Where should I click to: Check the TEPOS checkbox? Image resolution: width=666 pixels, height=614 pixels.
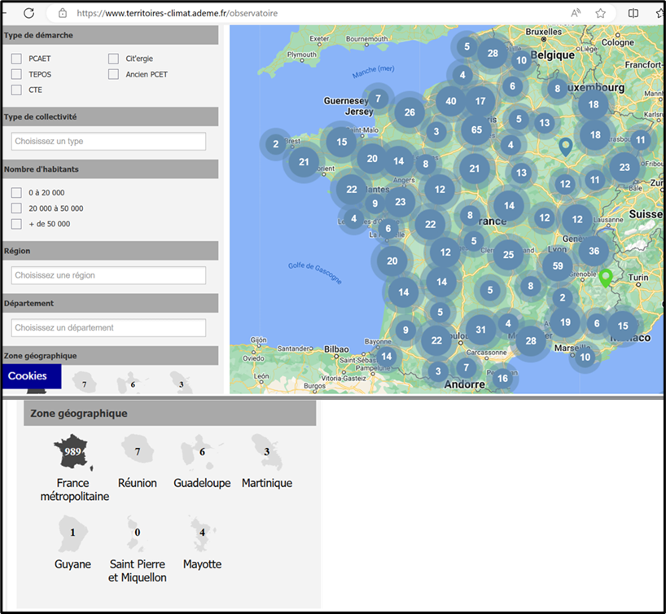coord(16,74)
